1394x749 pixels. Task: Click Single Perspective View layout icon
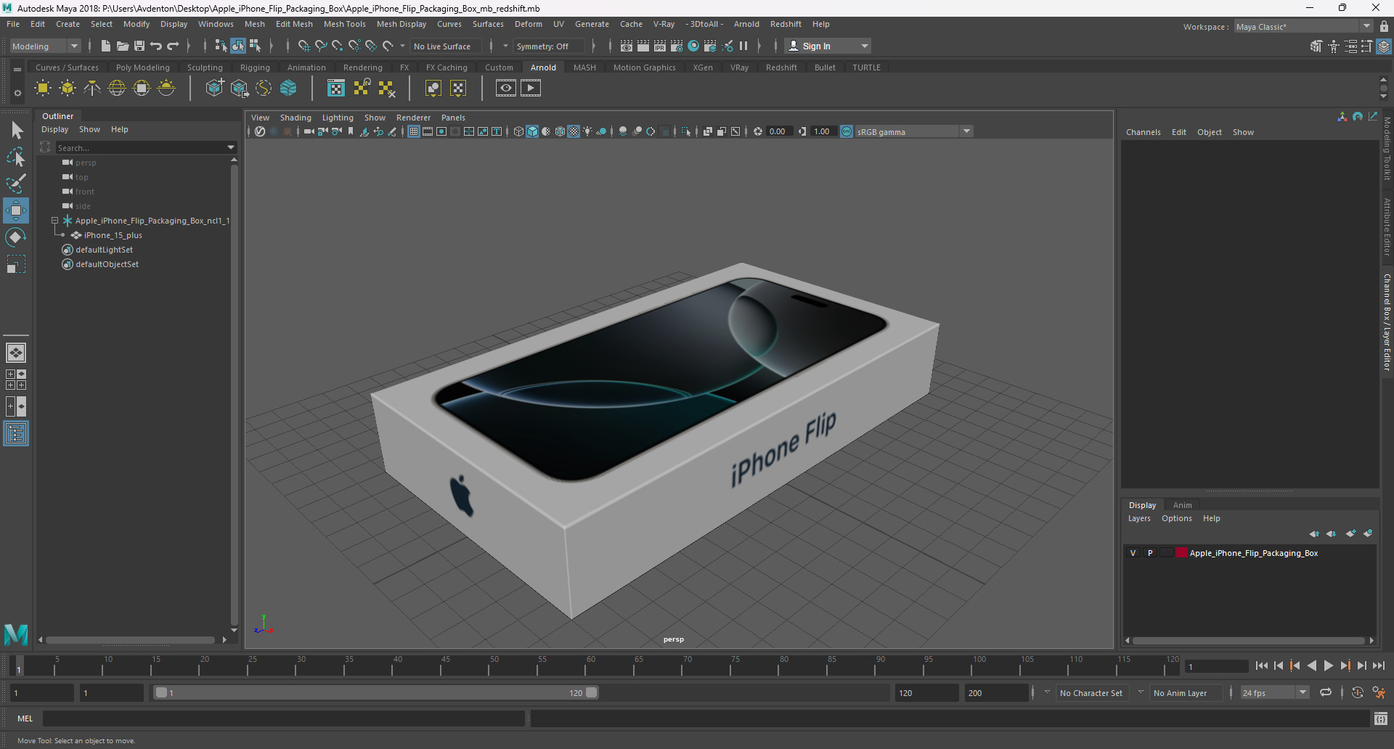[16, 353]
